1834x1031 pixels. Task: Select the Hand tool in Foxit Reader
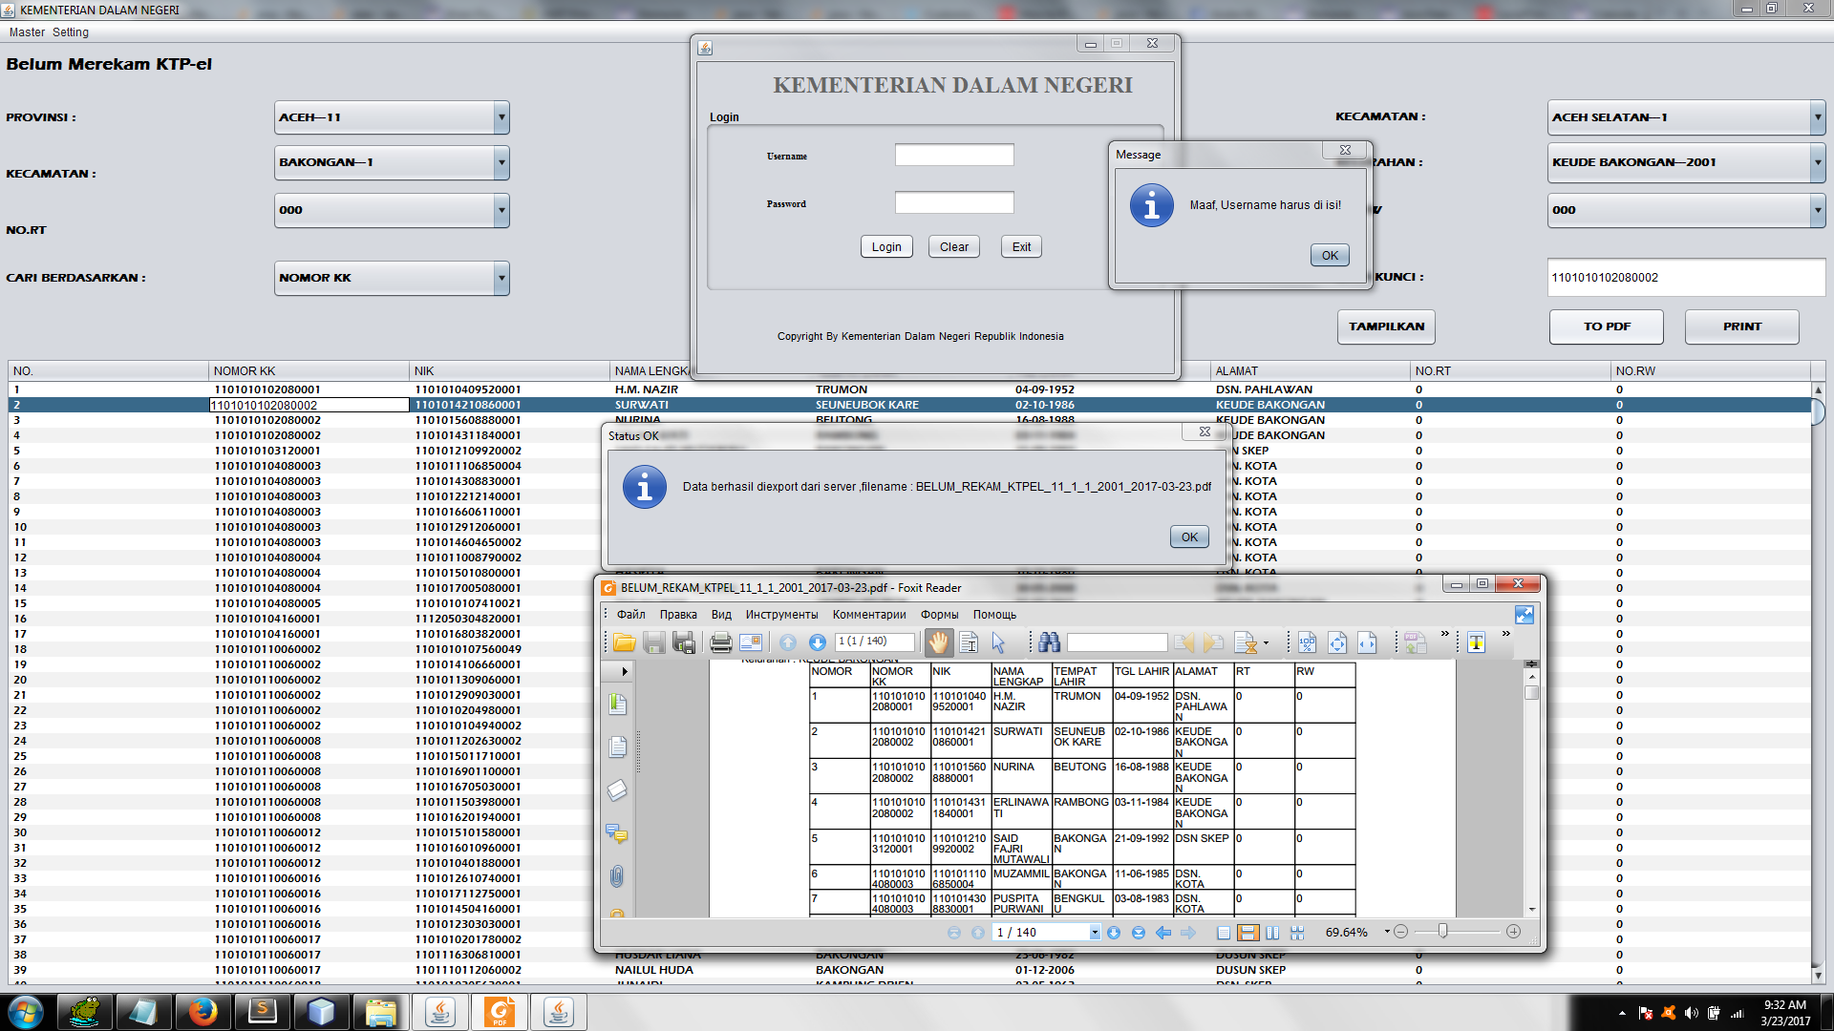click(938, 643)
